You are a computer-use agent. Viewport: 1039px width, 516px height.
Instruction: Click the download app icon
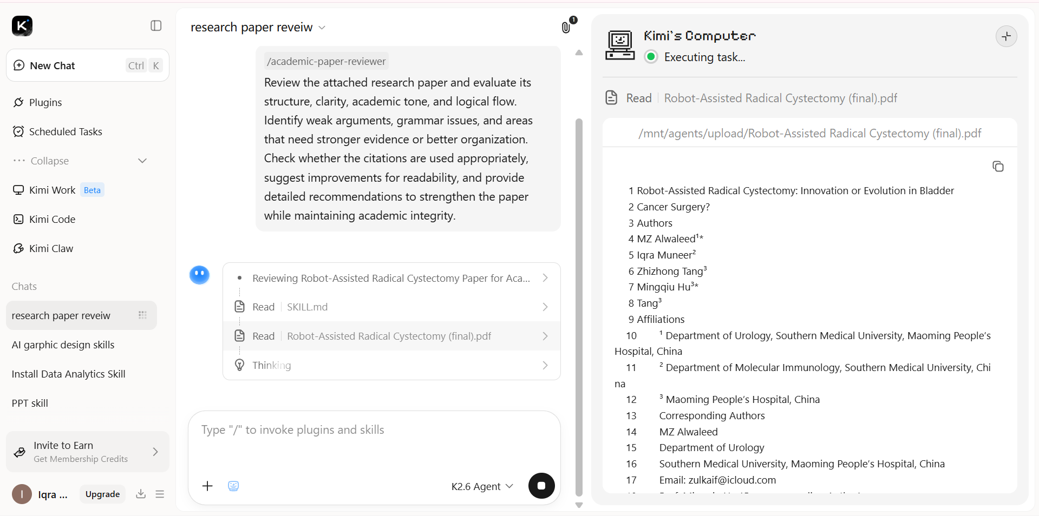coord(141,494)
